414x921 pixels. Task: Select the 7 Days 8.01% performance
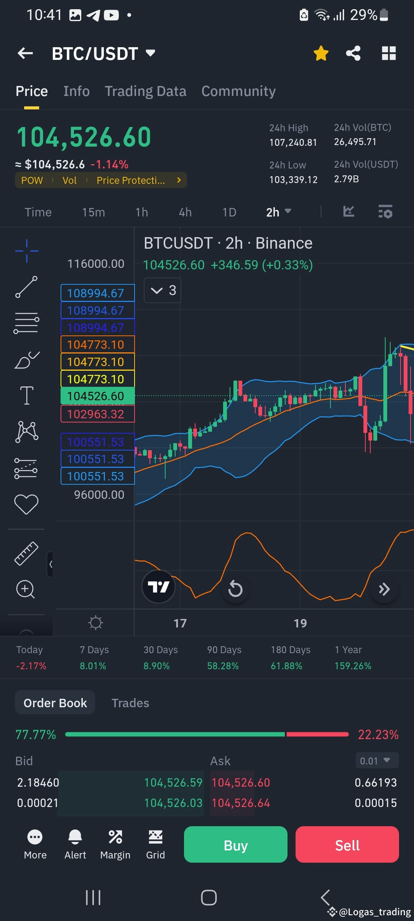click(94, 657)
